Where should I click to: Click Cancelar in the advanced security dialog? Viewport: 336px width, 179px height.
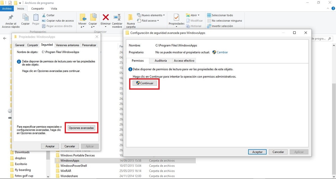click(278, 152)
